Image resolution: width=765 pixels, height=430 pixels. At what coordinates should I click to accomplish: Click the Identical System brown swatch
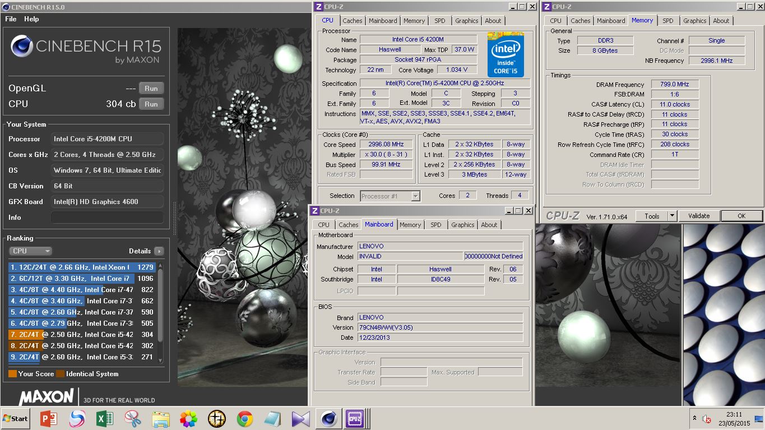[60, 374]
